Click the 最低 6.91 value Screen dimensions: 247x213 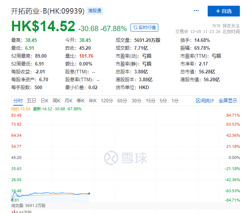30,48
